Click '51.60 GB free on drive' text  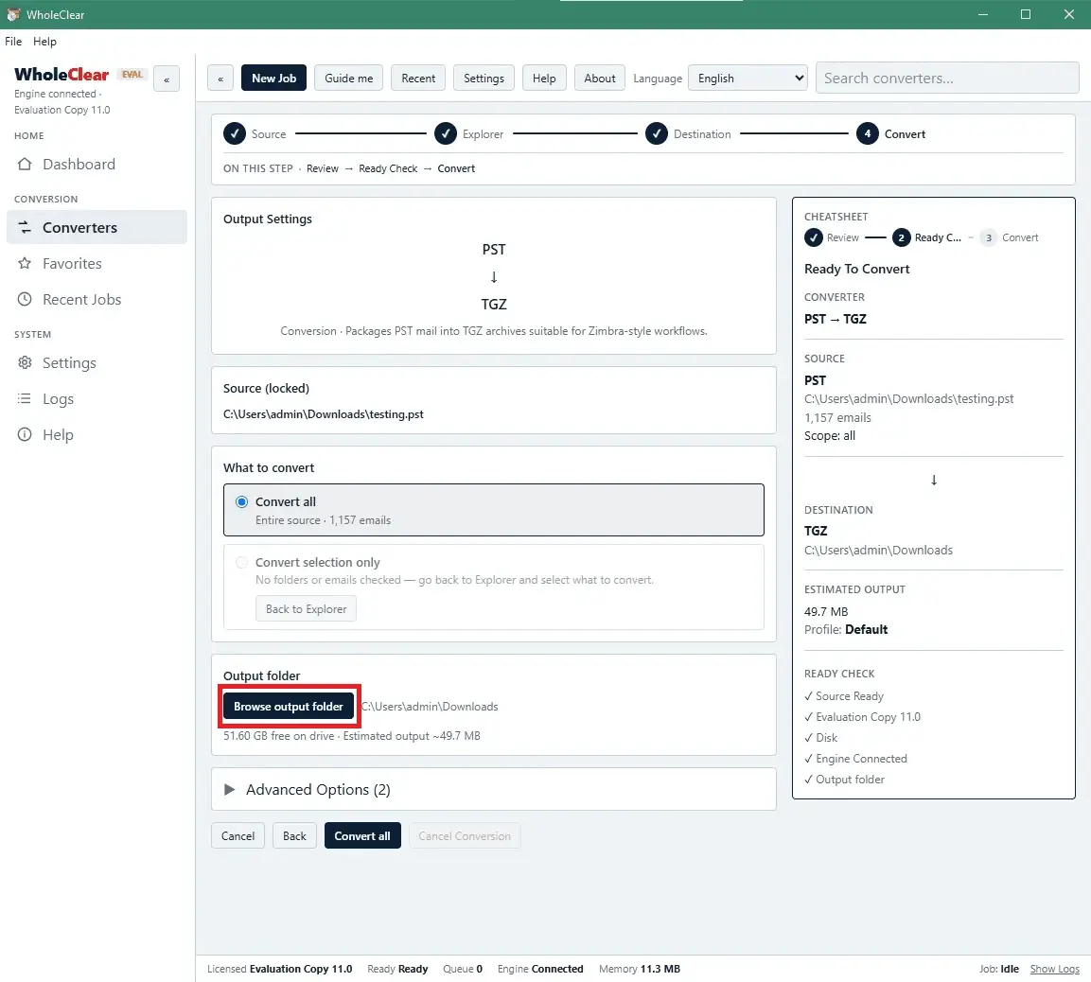coord(278,736)
